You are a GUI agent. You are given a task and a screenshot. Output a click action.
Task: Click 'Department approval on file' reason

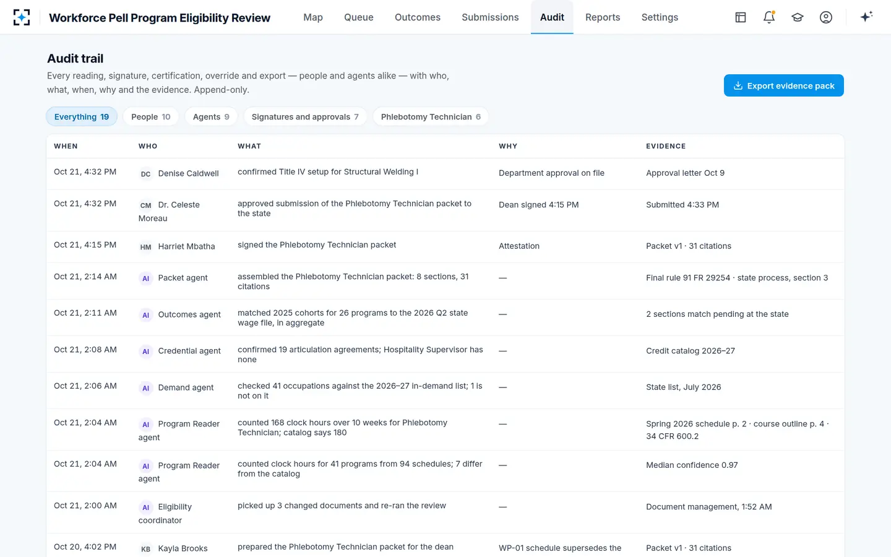pos(551,173)
